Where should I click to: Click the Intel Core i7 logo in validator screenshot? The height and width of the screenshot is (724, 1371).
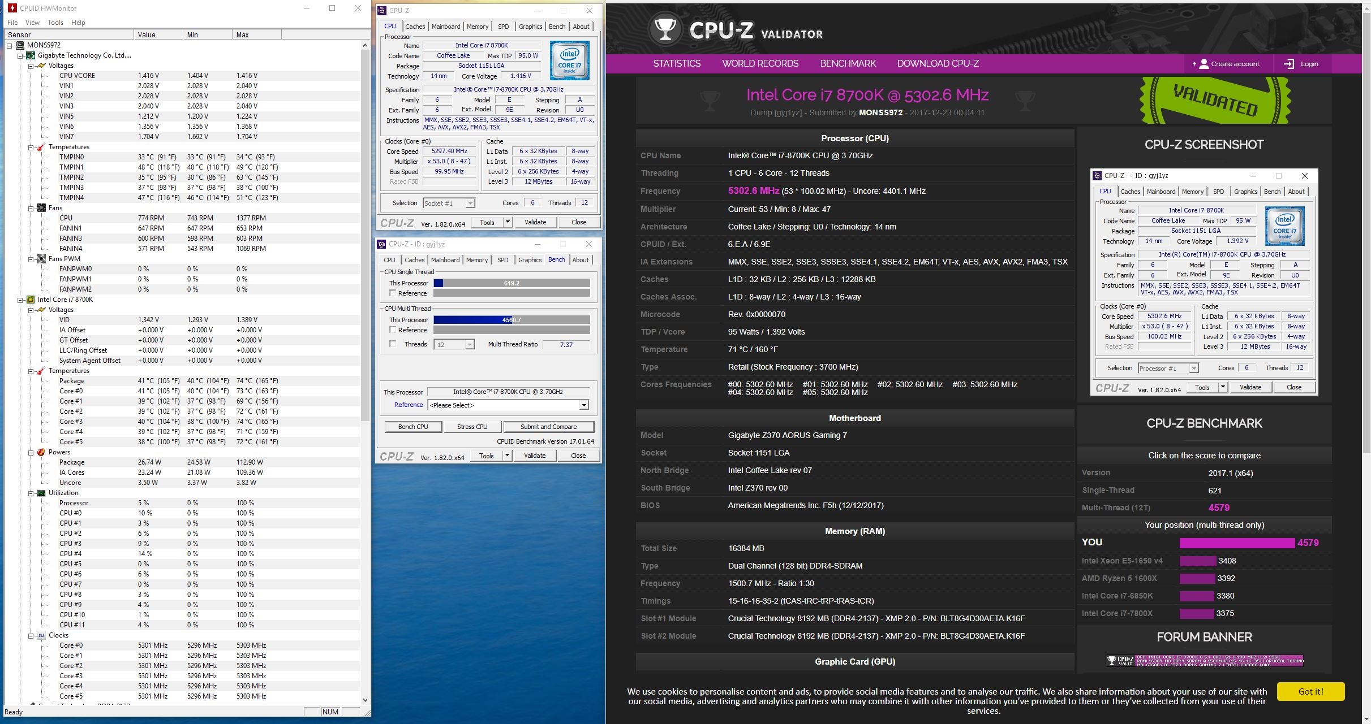click(1285, 226)
